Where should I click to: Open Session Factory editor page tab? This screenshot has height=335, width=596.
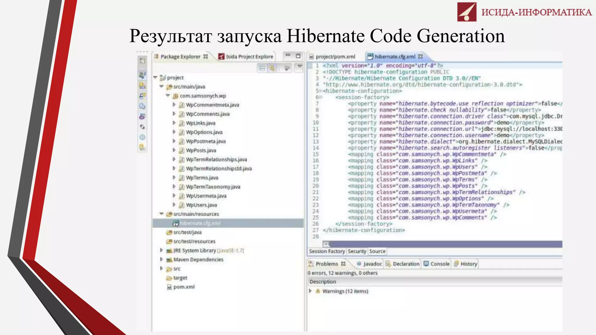327,251
